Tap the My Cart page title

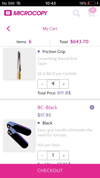(50, 29)
